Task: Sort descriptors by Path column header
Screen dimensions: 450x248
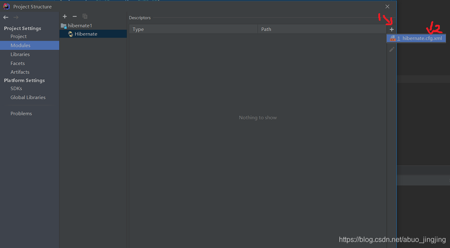Action: tap(322, 29)
